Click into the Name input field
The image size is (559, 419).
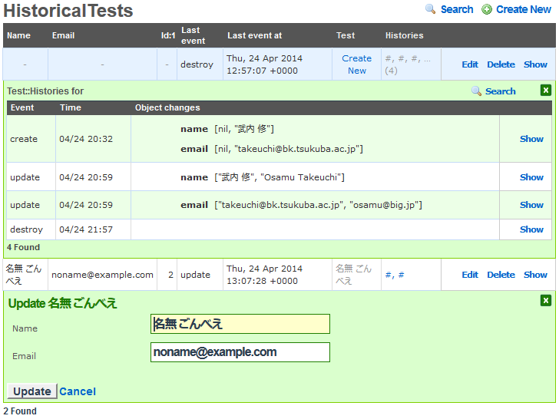[x=240, y=324]
